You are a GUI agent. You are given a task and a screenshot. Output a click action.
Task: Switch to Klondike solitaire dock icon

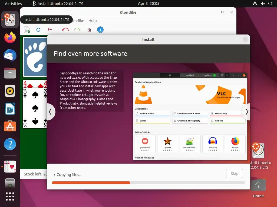pyautogui.click(x=10, y=167)
